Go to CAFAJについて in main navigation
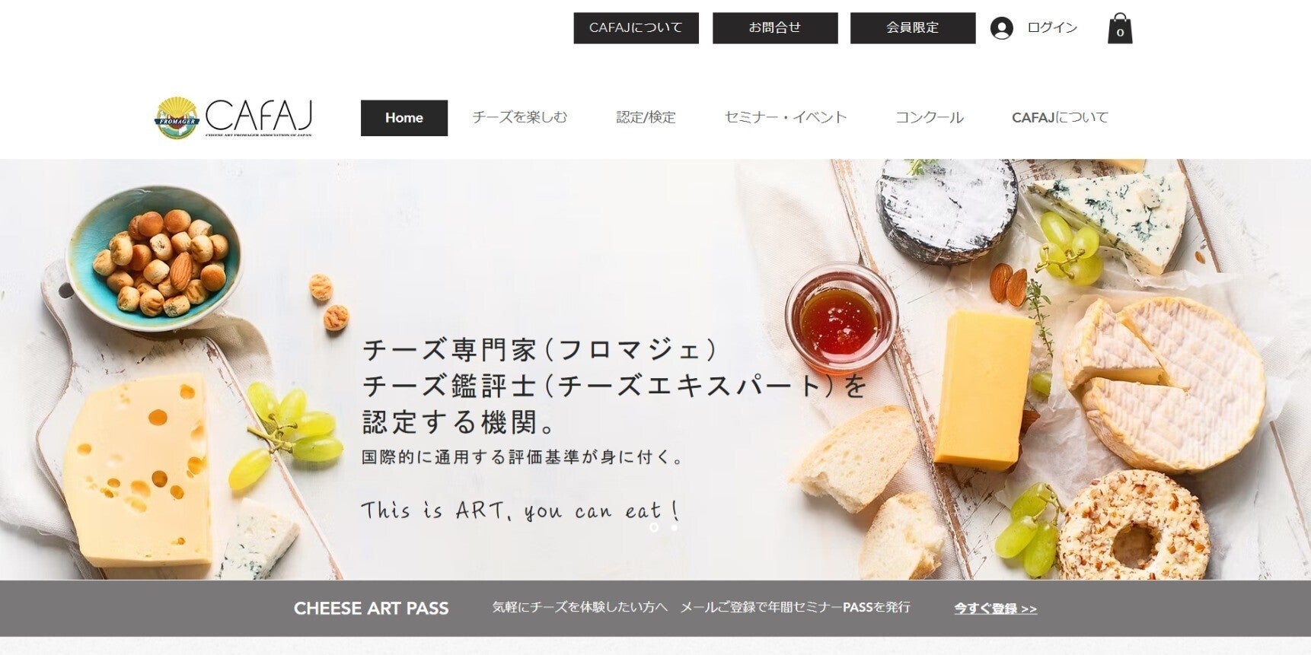The image size is (1311, 655). 1060,117
